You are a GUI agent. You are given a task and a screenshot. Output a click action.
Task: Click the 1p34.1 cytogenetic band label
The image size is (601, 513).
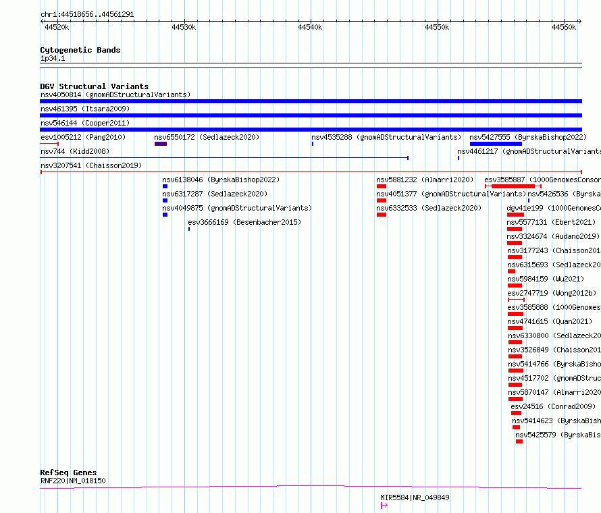(x=53, y=58)
